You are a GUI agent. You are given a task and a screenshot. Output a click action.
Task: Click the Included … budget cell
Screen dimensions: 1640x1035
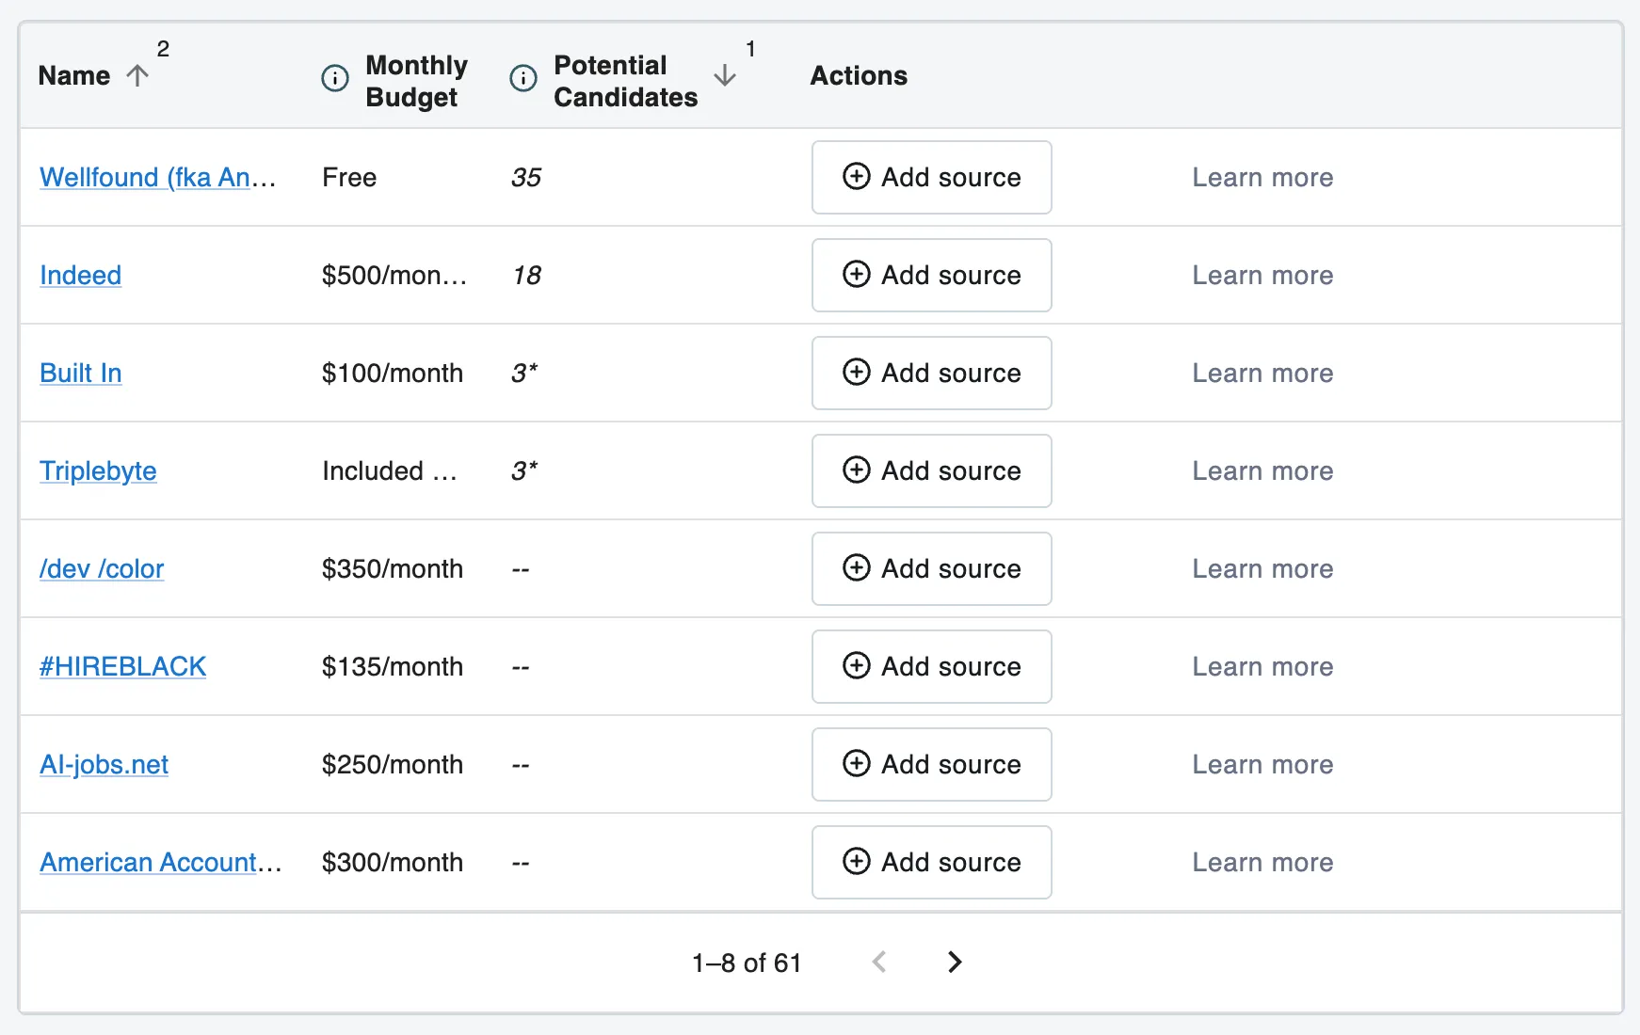tap(390, 470)
